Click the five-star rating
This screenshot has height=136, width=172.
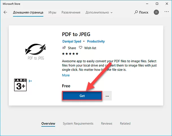pos(70,54)
